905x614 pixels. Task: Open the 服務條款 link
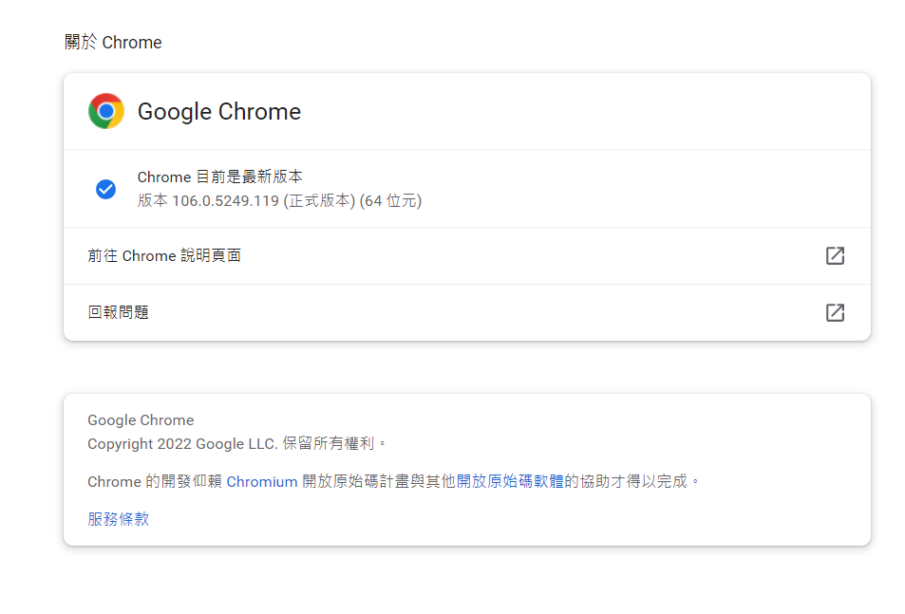click(x=119, y=519)
